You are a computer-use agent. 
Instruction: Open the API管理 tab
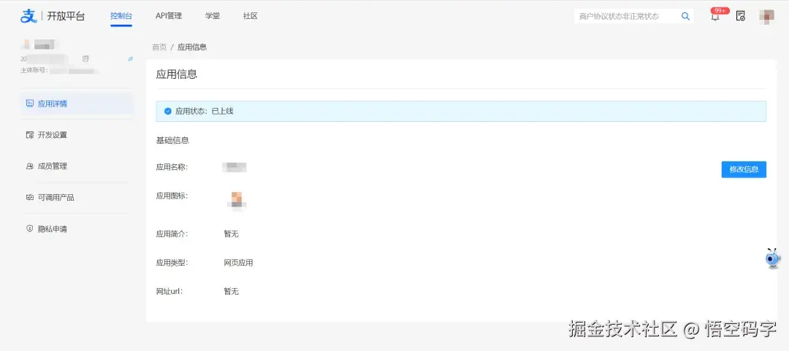169,16
